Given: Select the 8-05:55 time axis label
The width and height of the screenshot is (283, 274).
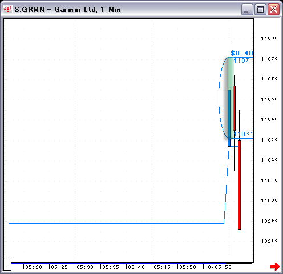Looking at the screenshot, I should tap(220, 267).
